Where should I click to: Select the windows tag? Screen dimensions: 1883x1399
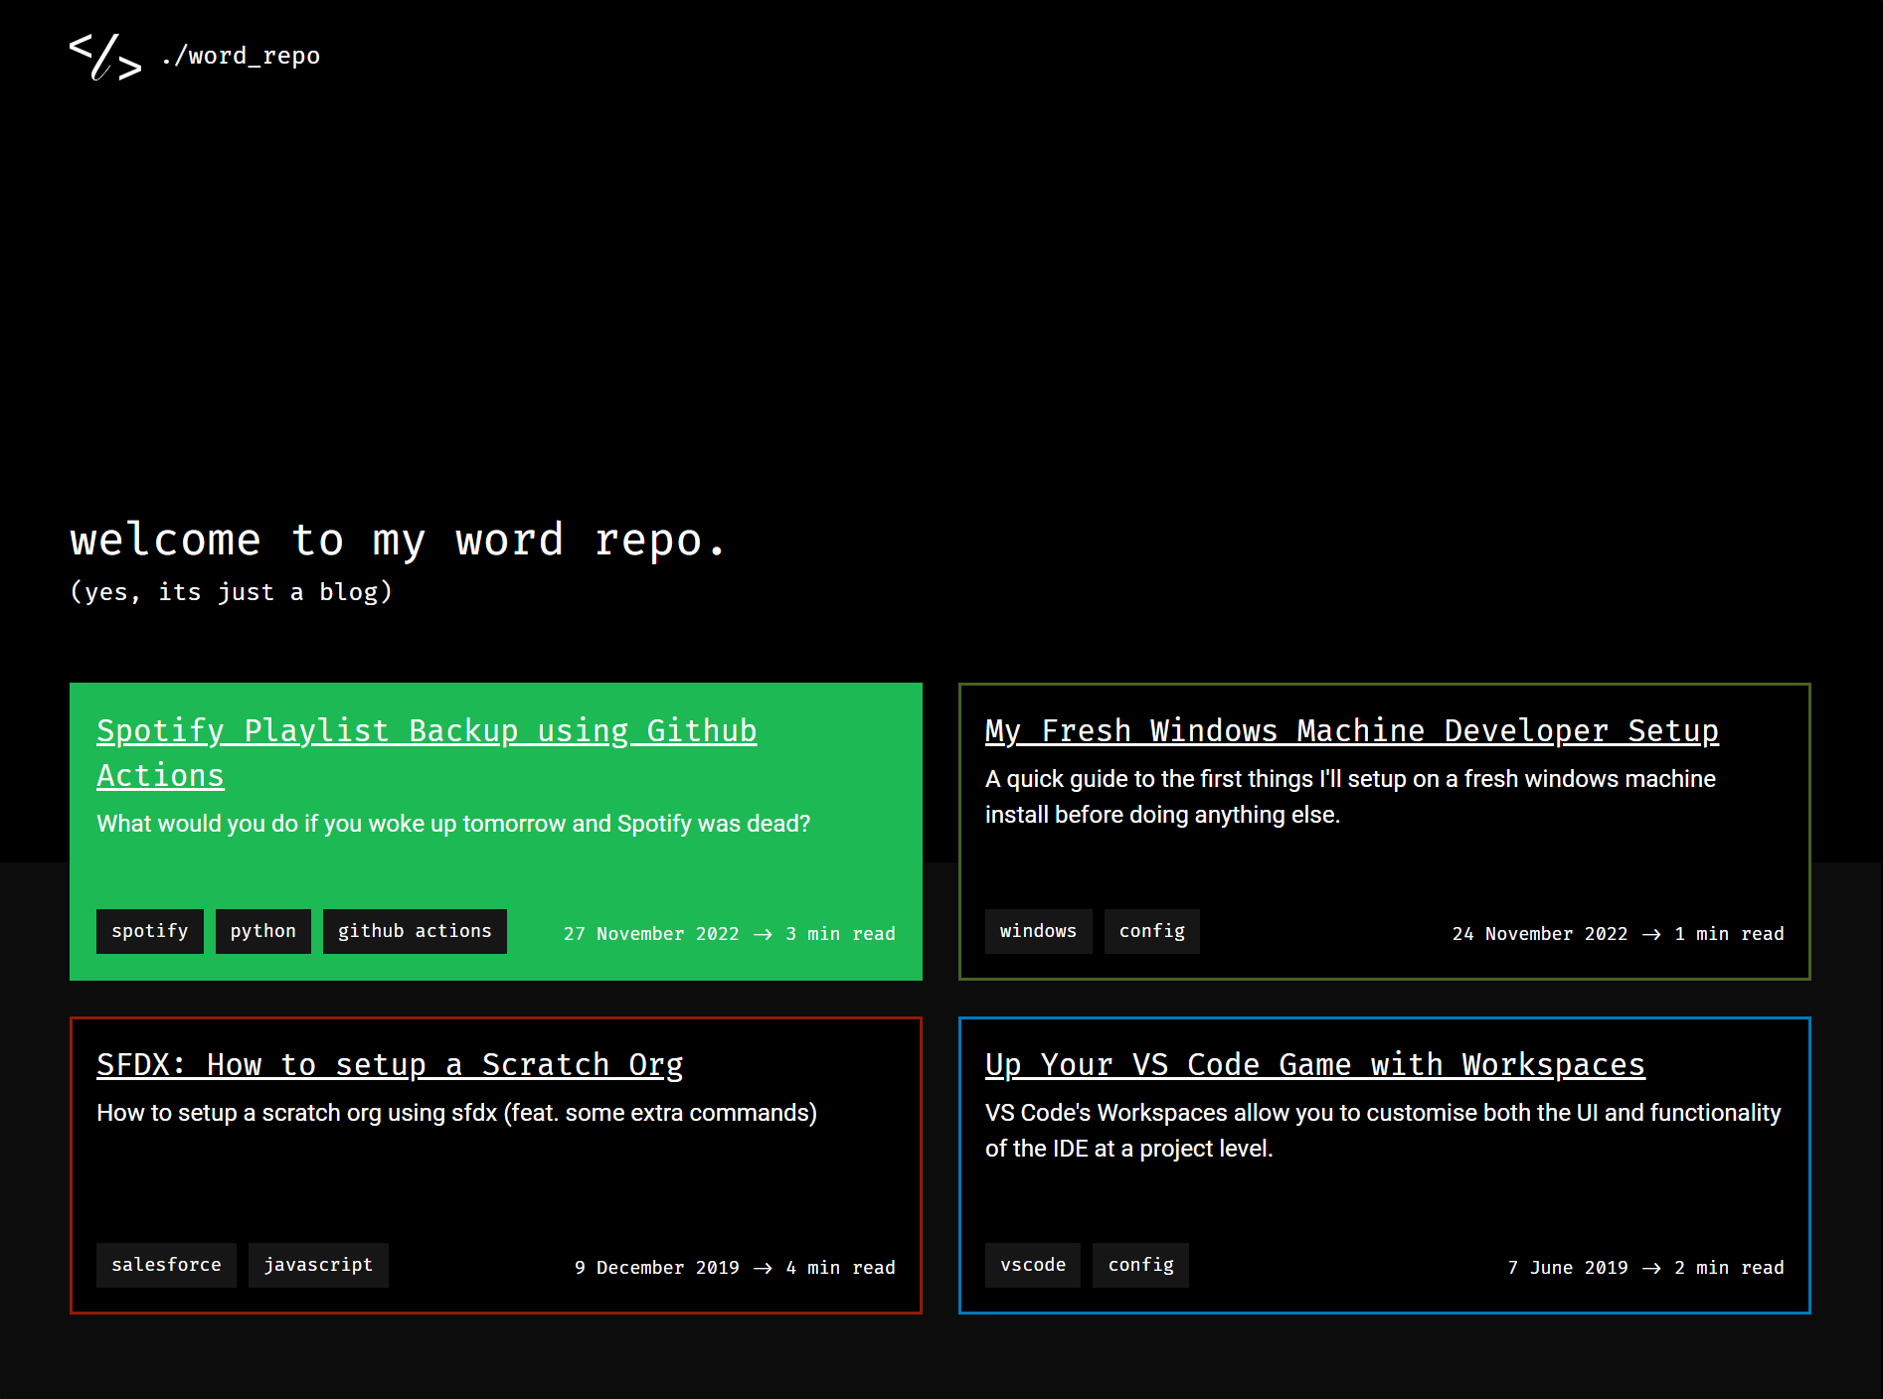coord(1038,931)
